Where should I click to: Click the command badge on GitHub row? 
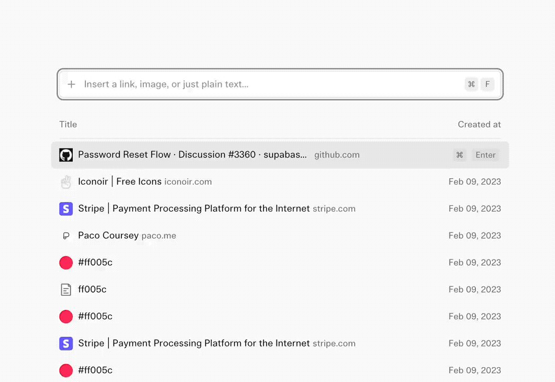click(x=459, y=155)
